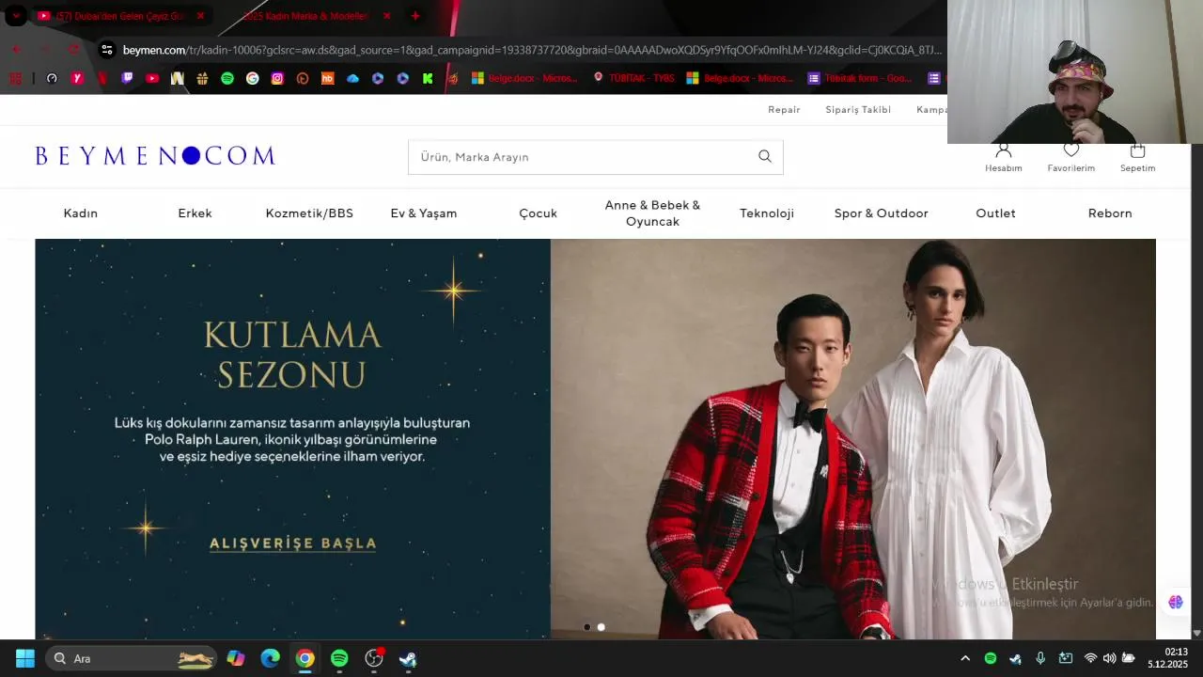The image size is (1203, 677).
Task: Open the Repair link
Action: click(x=784, y=110)
